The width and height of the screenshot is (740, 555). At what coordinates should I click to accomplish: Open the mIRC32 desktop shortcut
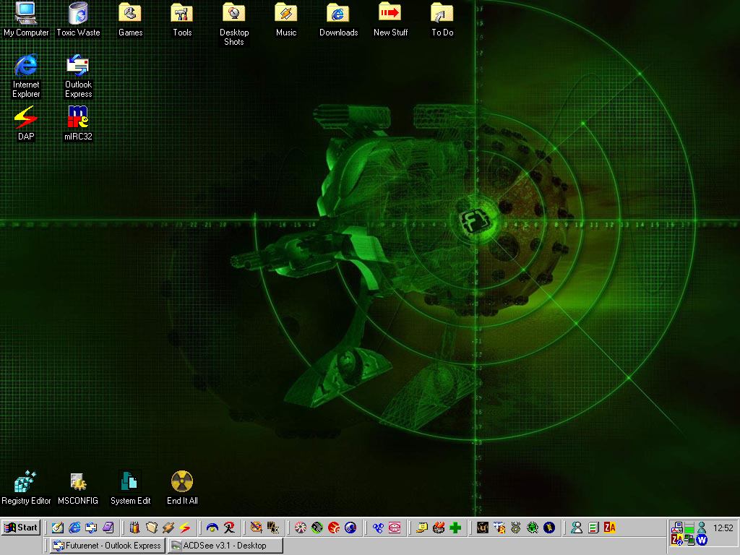click(x=78, y=118)
